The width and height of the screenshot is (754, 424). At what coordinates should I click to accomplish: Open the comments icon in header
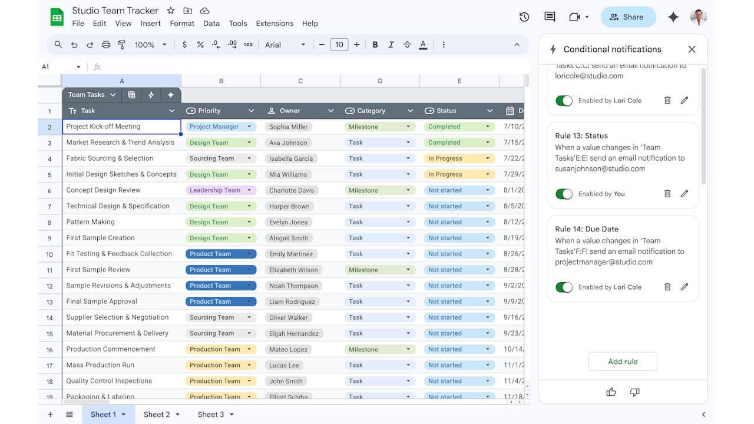550,17
